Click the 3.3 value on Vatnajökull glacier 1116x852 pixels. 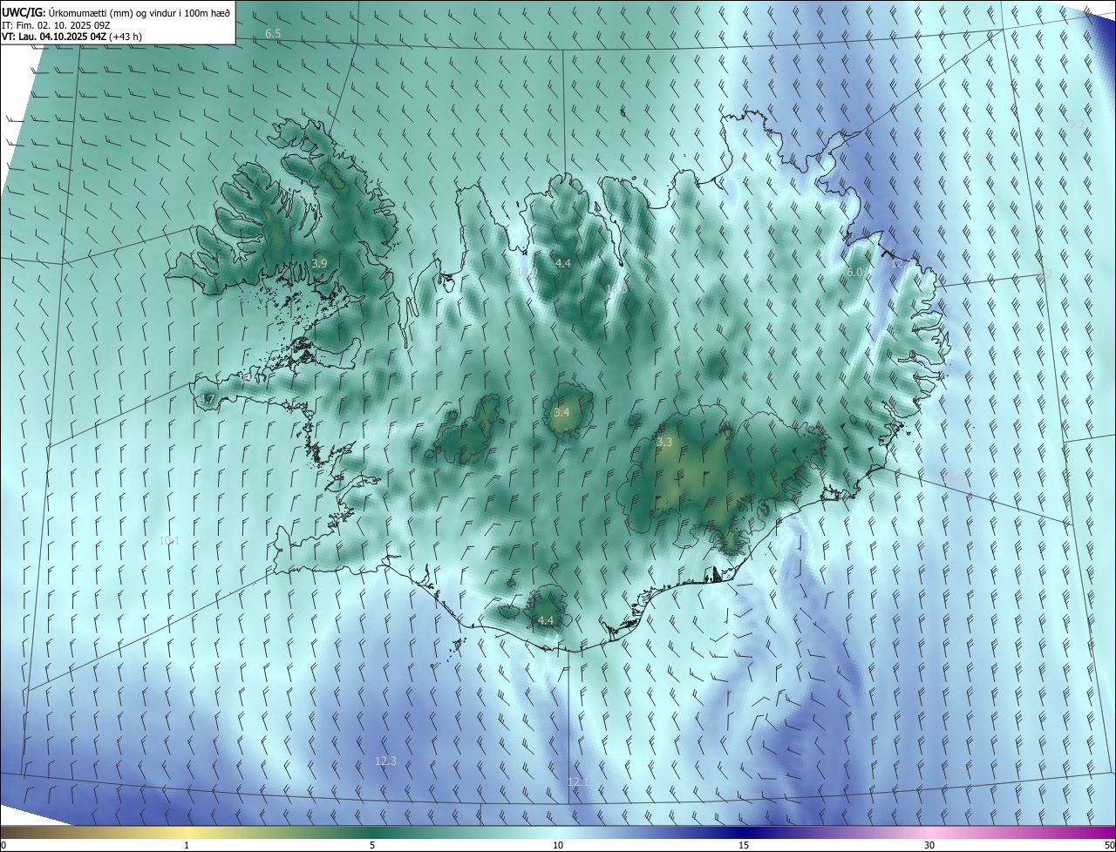(664, 443)
